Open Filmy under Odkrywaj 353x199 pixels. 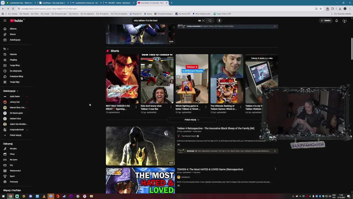pos(12,154)
